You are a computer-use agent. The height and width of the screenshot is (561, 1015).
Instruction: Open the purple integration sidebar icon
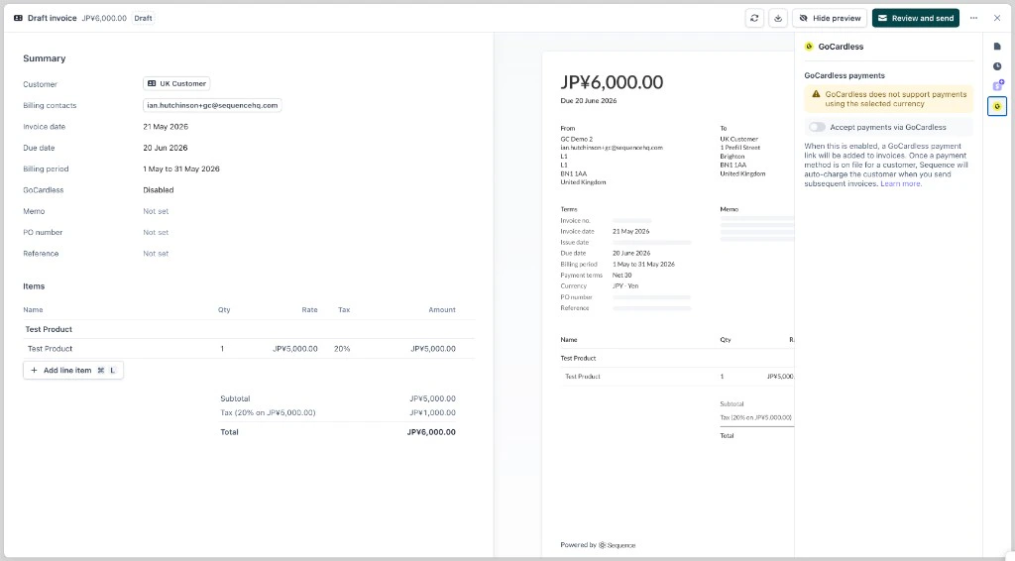click(x=997, y=85)
